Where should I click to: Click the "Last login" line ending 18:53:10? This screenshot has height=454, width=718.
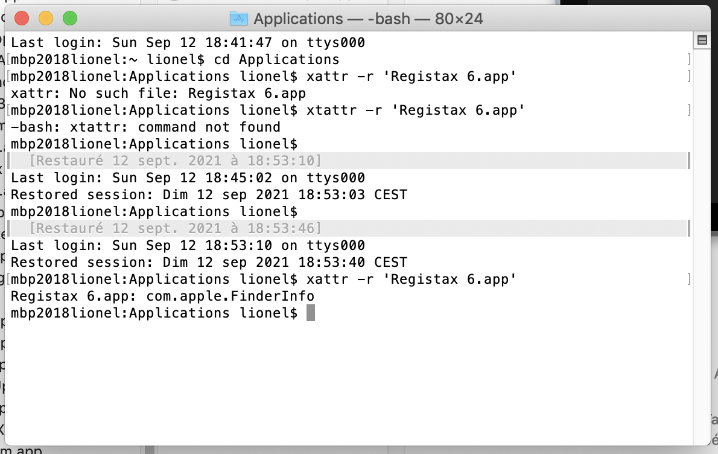coord(188,246)
